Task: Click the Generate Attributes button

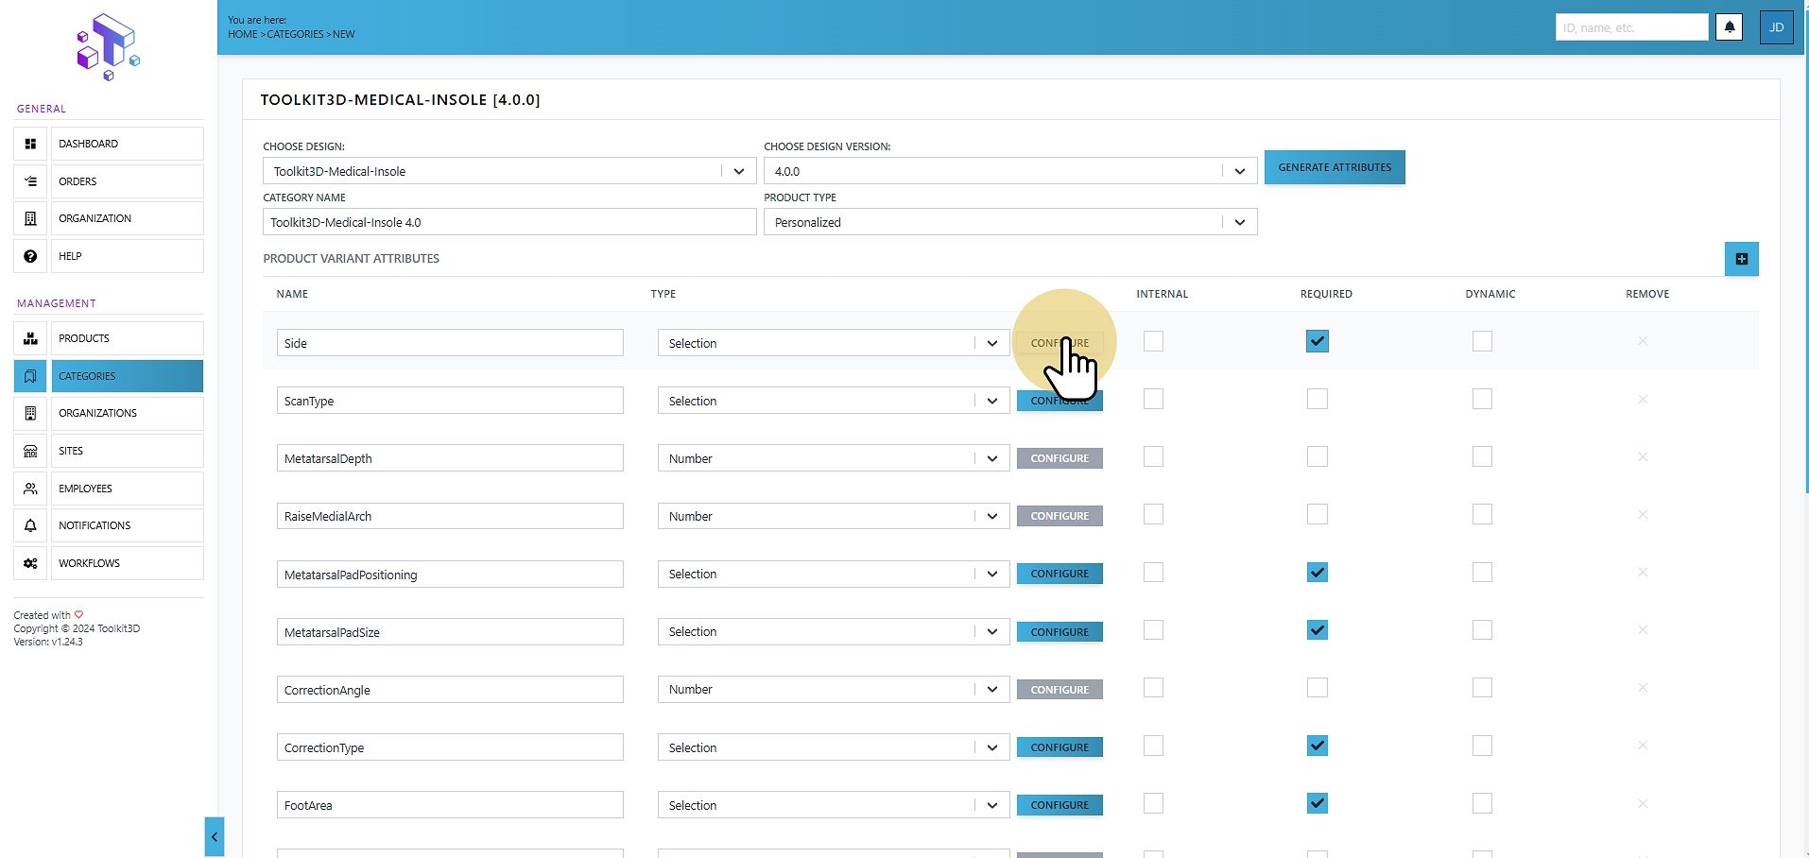Action: point(1335,167)
